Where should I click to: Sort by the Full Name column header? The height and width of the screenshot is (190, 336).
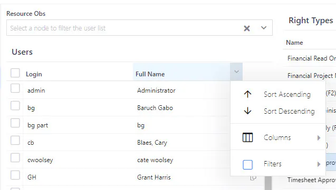point(150,74)
